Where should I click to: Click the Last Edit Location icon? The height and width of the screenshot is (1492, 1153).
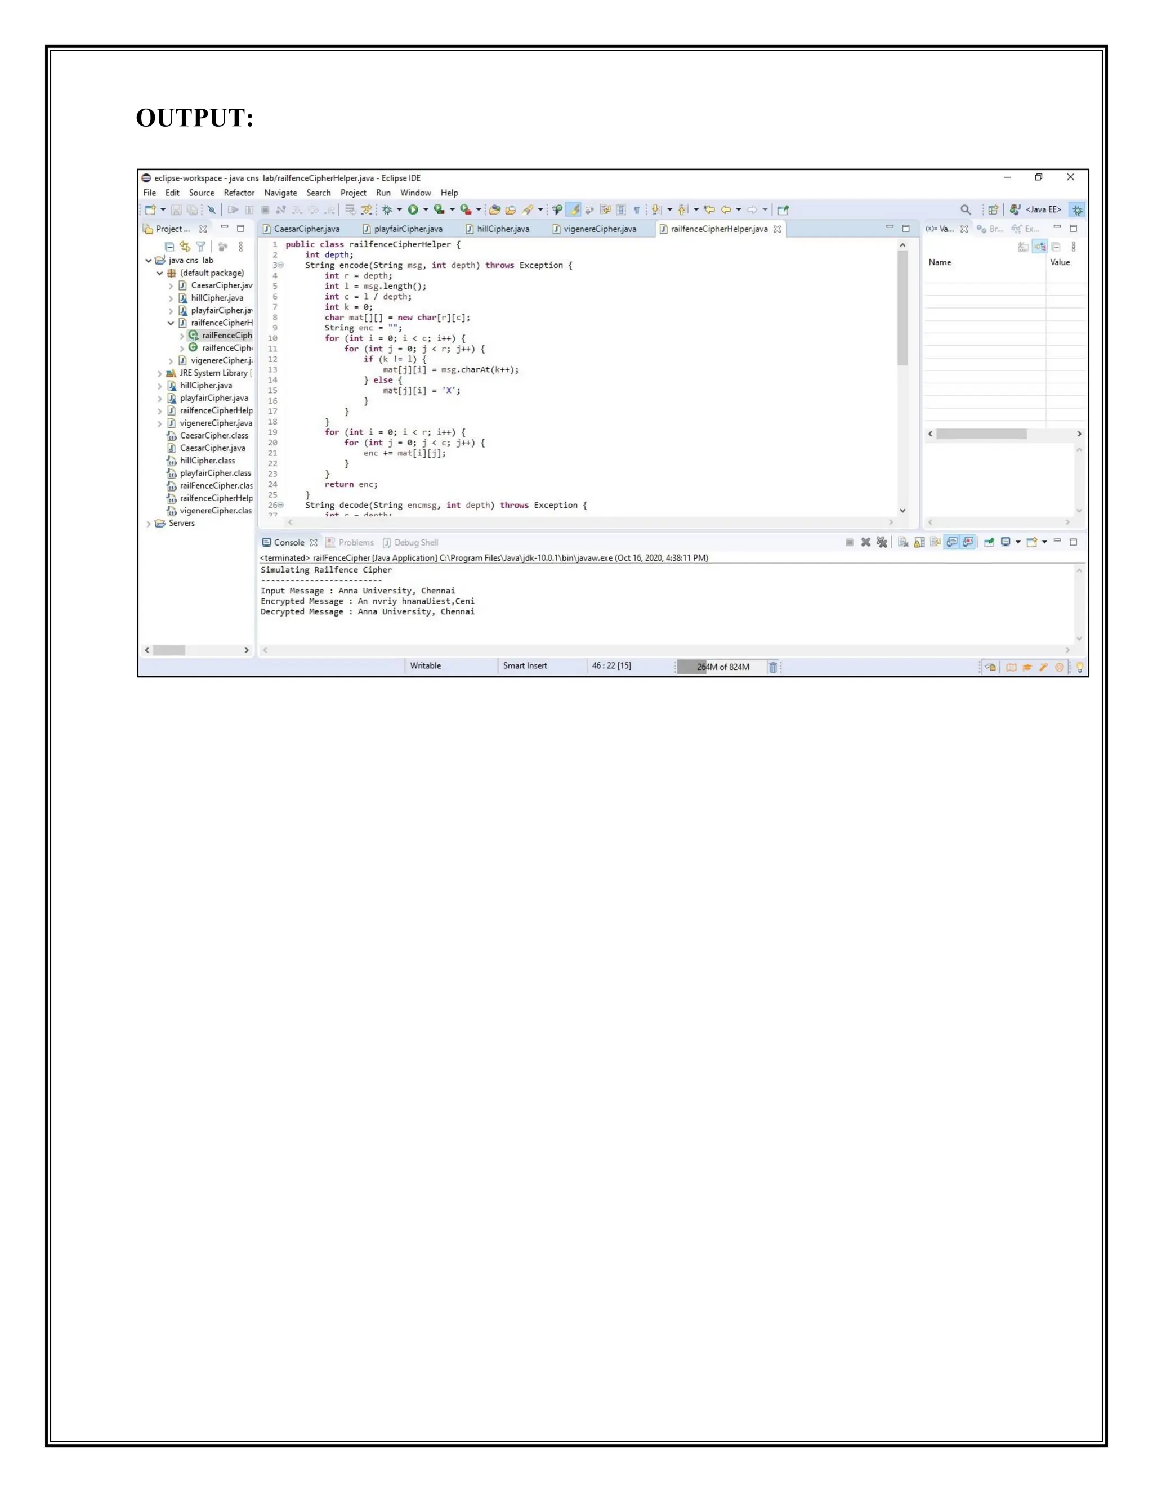[x=710, y=210]
